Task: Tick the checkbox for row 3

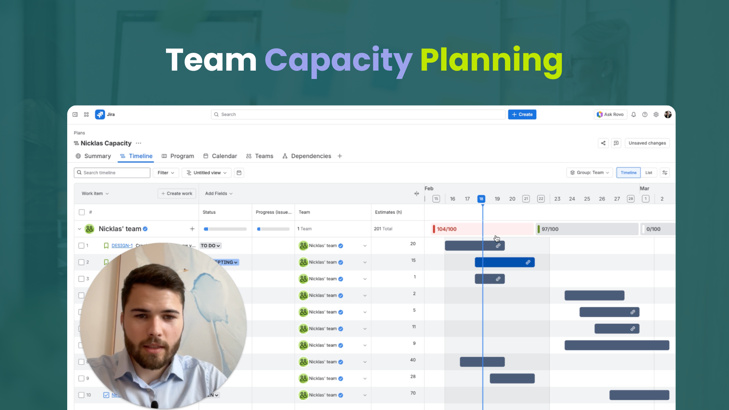Action: [x=81, y=279]
